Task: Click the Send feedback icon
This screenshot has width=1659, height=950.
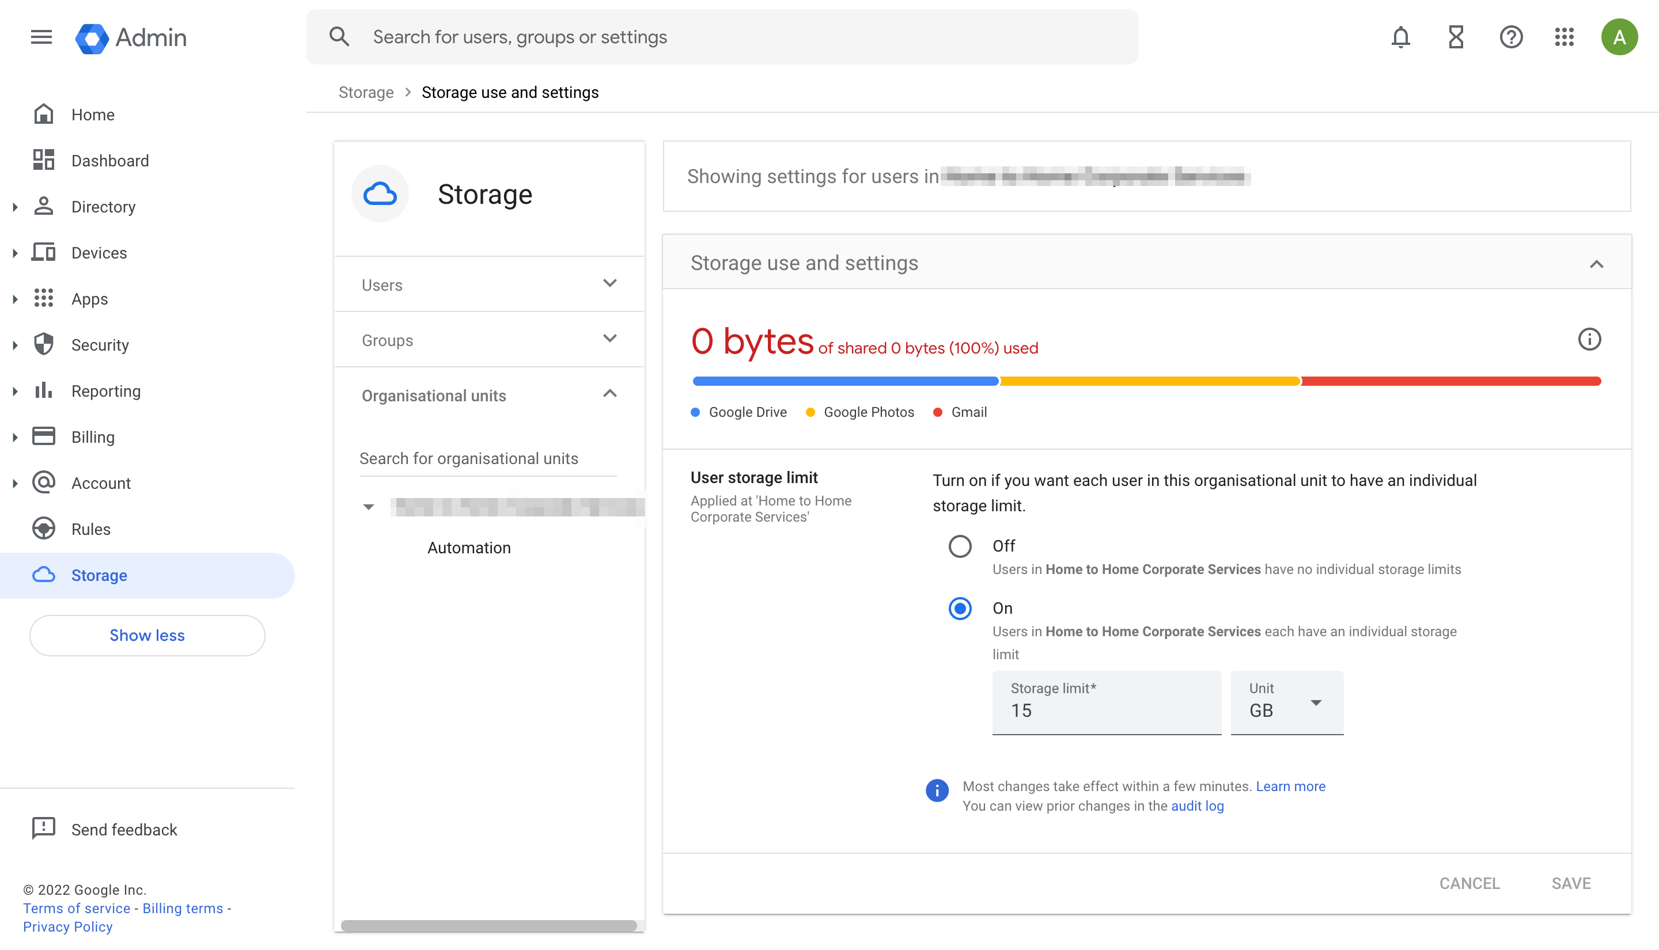Action: 44,829
